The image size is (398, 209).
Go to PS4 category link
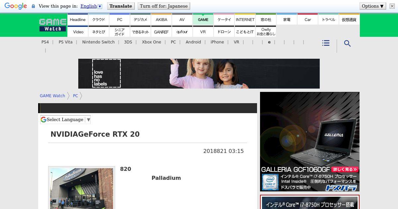45,42
